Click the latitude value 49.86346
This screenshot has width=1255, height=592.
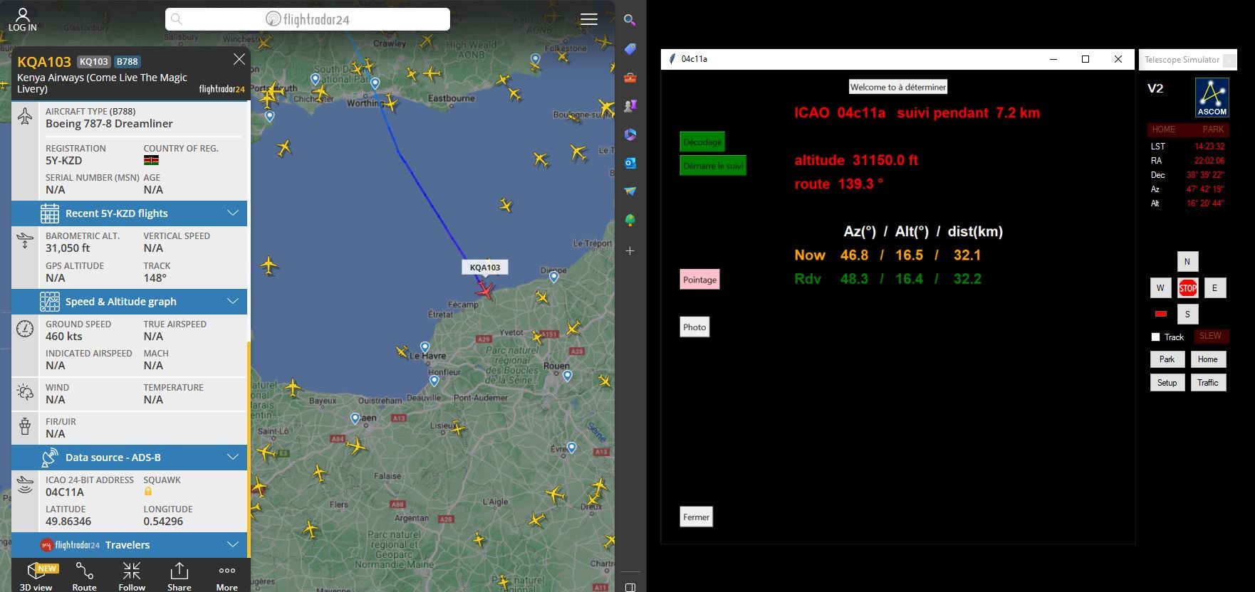point(68,522)
